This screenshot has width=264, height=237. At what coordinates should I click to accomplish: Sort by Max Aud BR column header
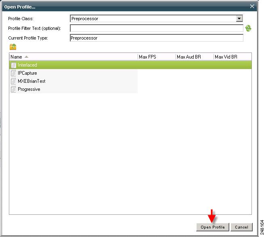point(195,57)
